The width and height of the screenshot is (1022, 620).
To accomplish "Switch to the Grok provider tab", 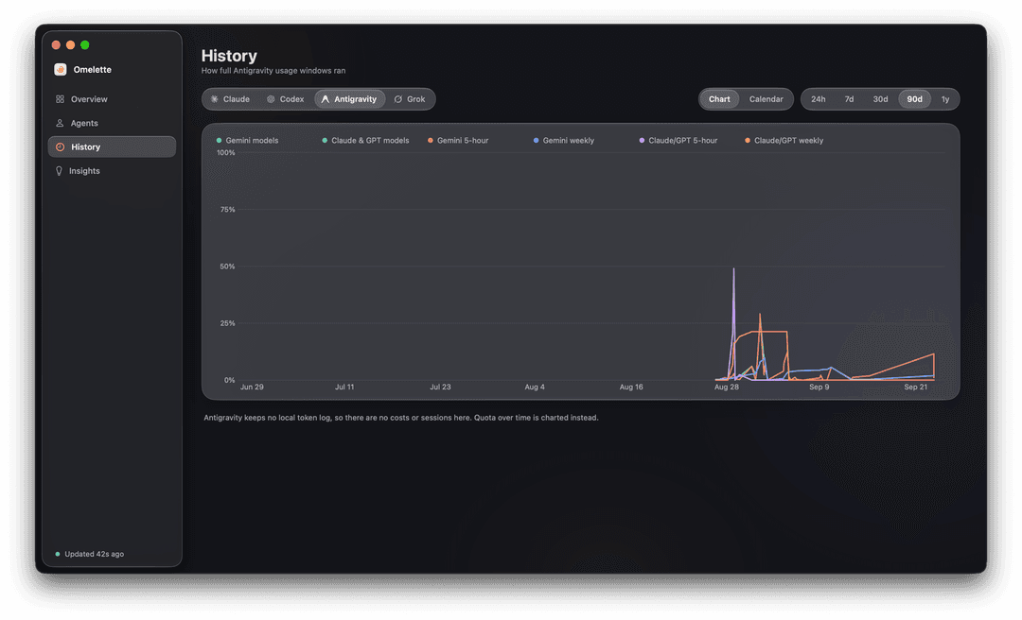I will [x=410, y=99].
